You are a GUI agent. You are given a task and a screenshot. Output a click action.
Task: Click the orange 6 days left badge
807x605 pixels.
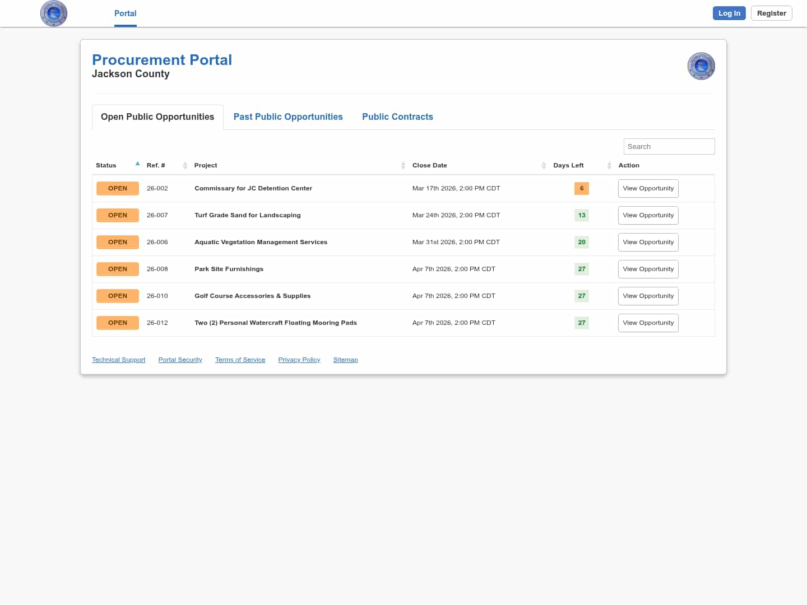582,188
